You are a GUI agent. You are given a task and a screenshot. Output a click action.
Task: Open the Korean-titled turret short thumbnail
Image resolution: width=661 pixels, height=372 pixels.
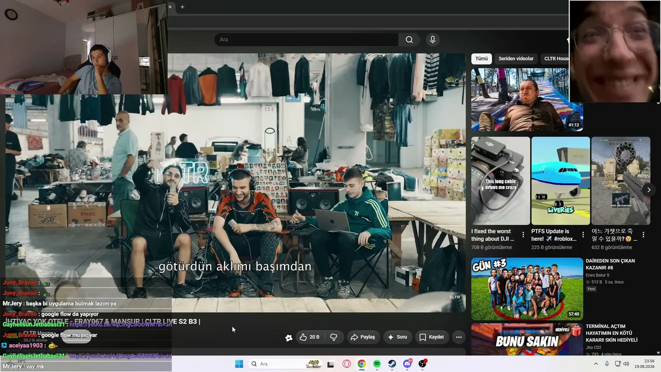pyautogui.click(x=621, y=181)
